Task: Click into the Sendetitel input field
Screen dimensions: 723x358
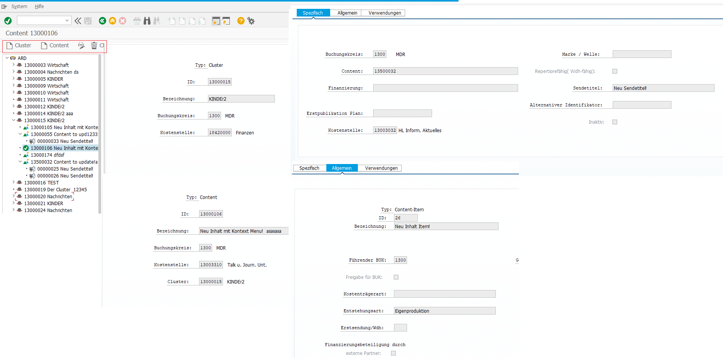Action: coord(663,88)
